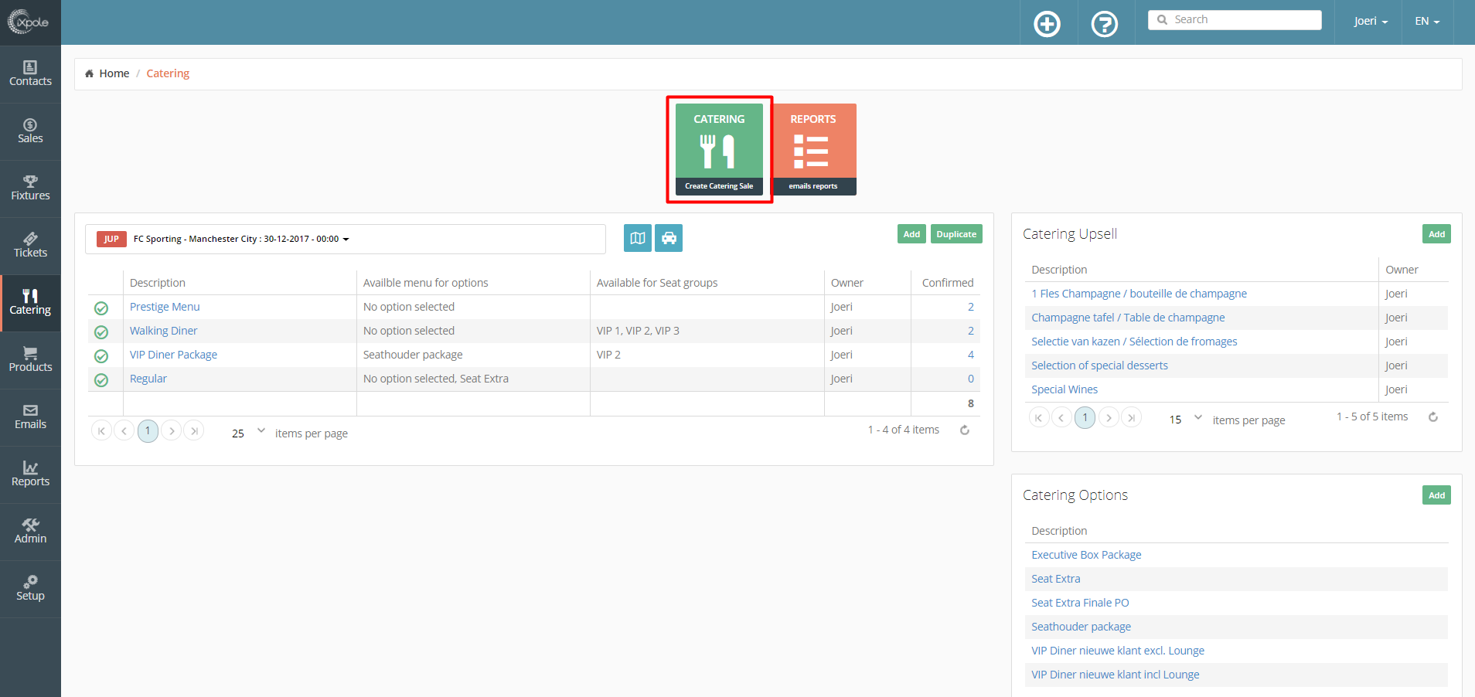Image resolution: width=1475 pixels, height=697 pixels.
Task: Sort by Description column in menus grid
Action: click(158, 283)
